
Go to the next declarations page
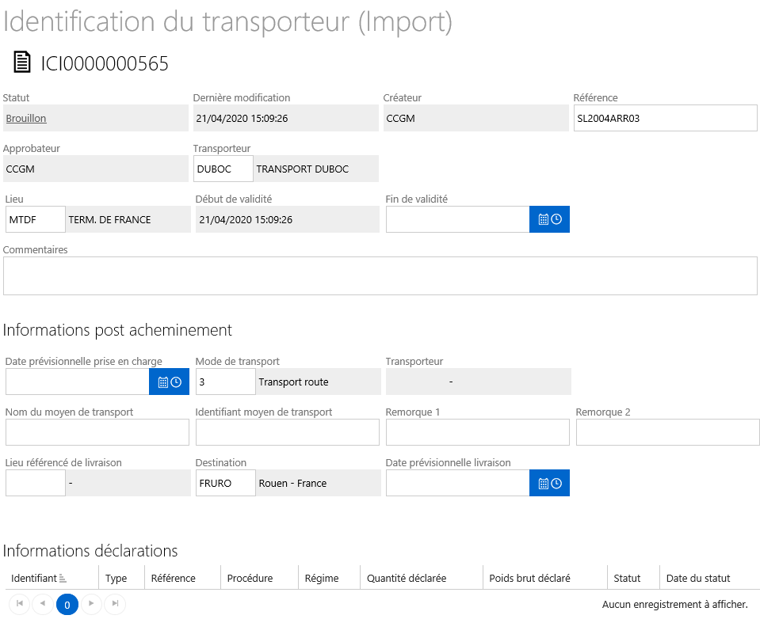coord(91,603)
